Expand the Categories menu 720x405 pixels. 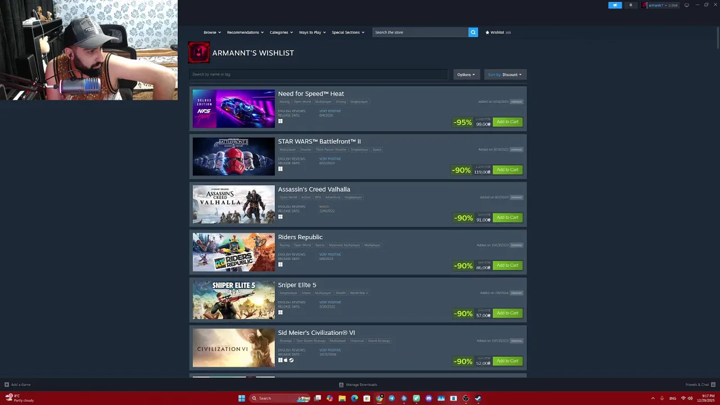click(x=281, y=32)
